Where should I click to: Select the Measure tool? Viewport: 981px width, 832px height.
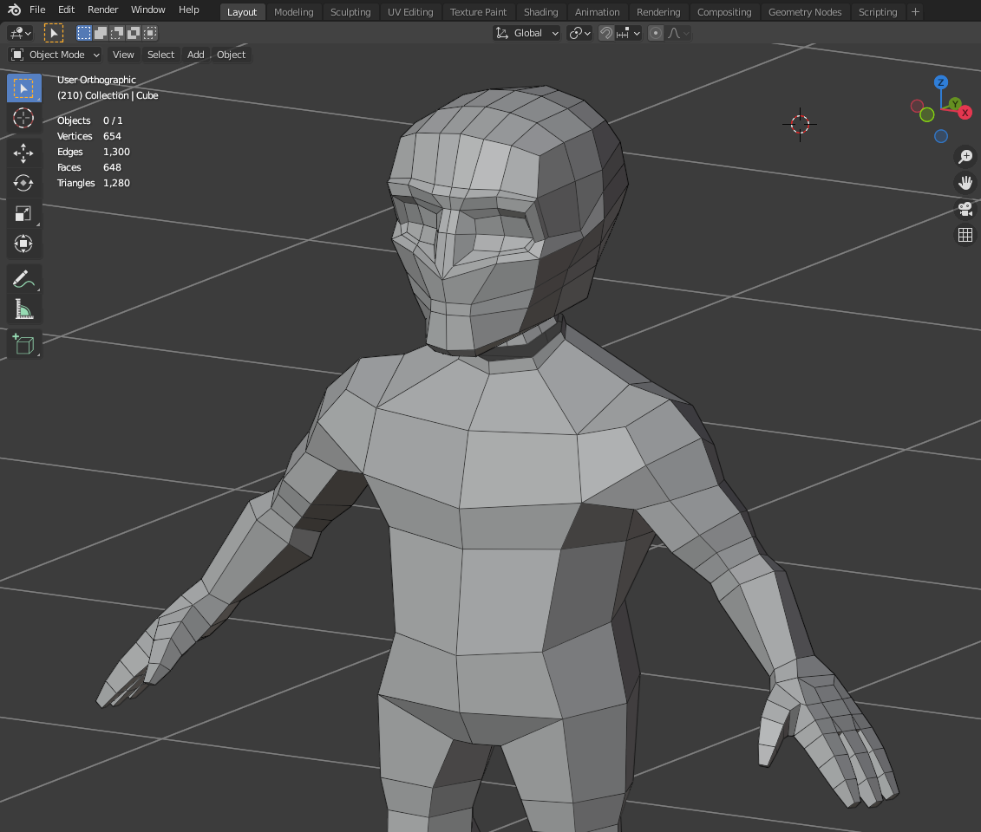coord(23,309)
